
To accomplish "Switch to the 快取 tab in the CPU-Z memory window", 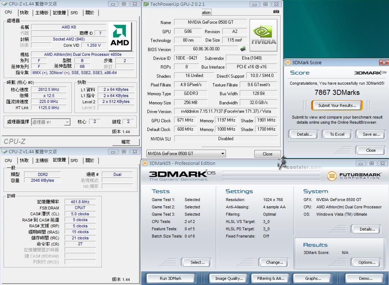I will [24, 161].
